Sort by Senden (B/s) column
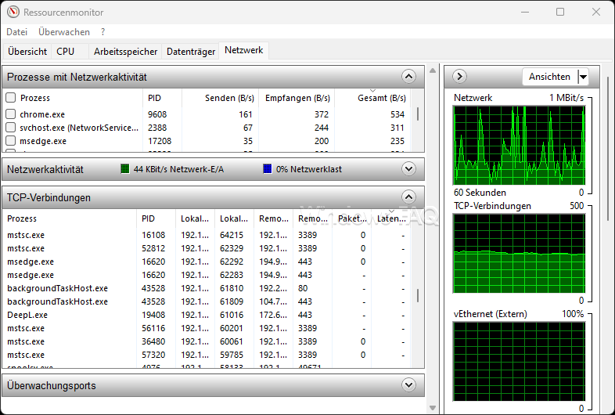 click(x=221, y=98)
